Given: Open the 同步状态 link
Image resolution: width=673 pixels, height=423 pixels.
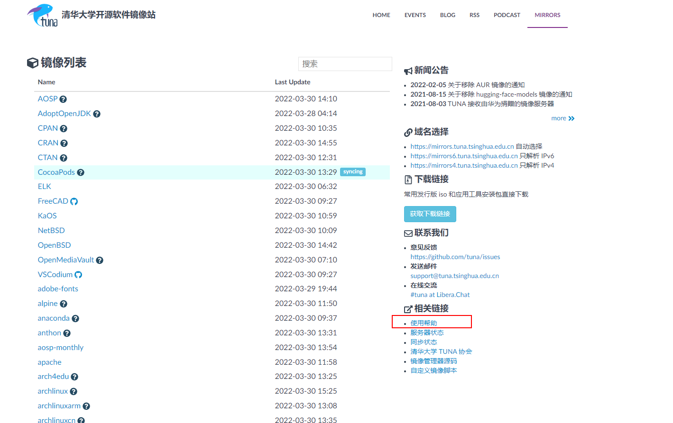Looking at the screenshot, I should point(424,342).
